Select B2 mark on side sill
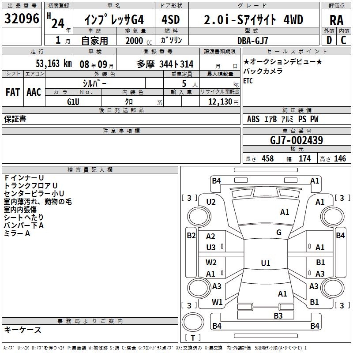This screenshot has width=353, height=353. click(x=192, y=236)
